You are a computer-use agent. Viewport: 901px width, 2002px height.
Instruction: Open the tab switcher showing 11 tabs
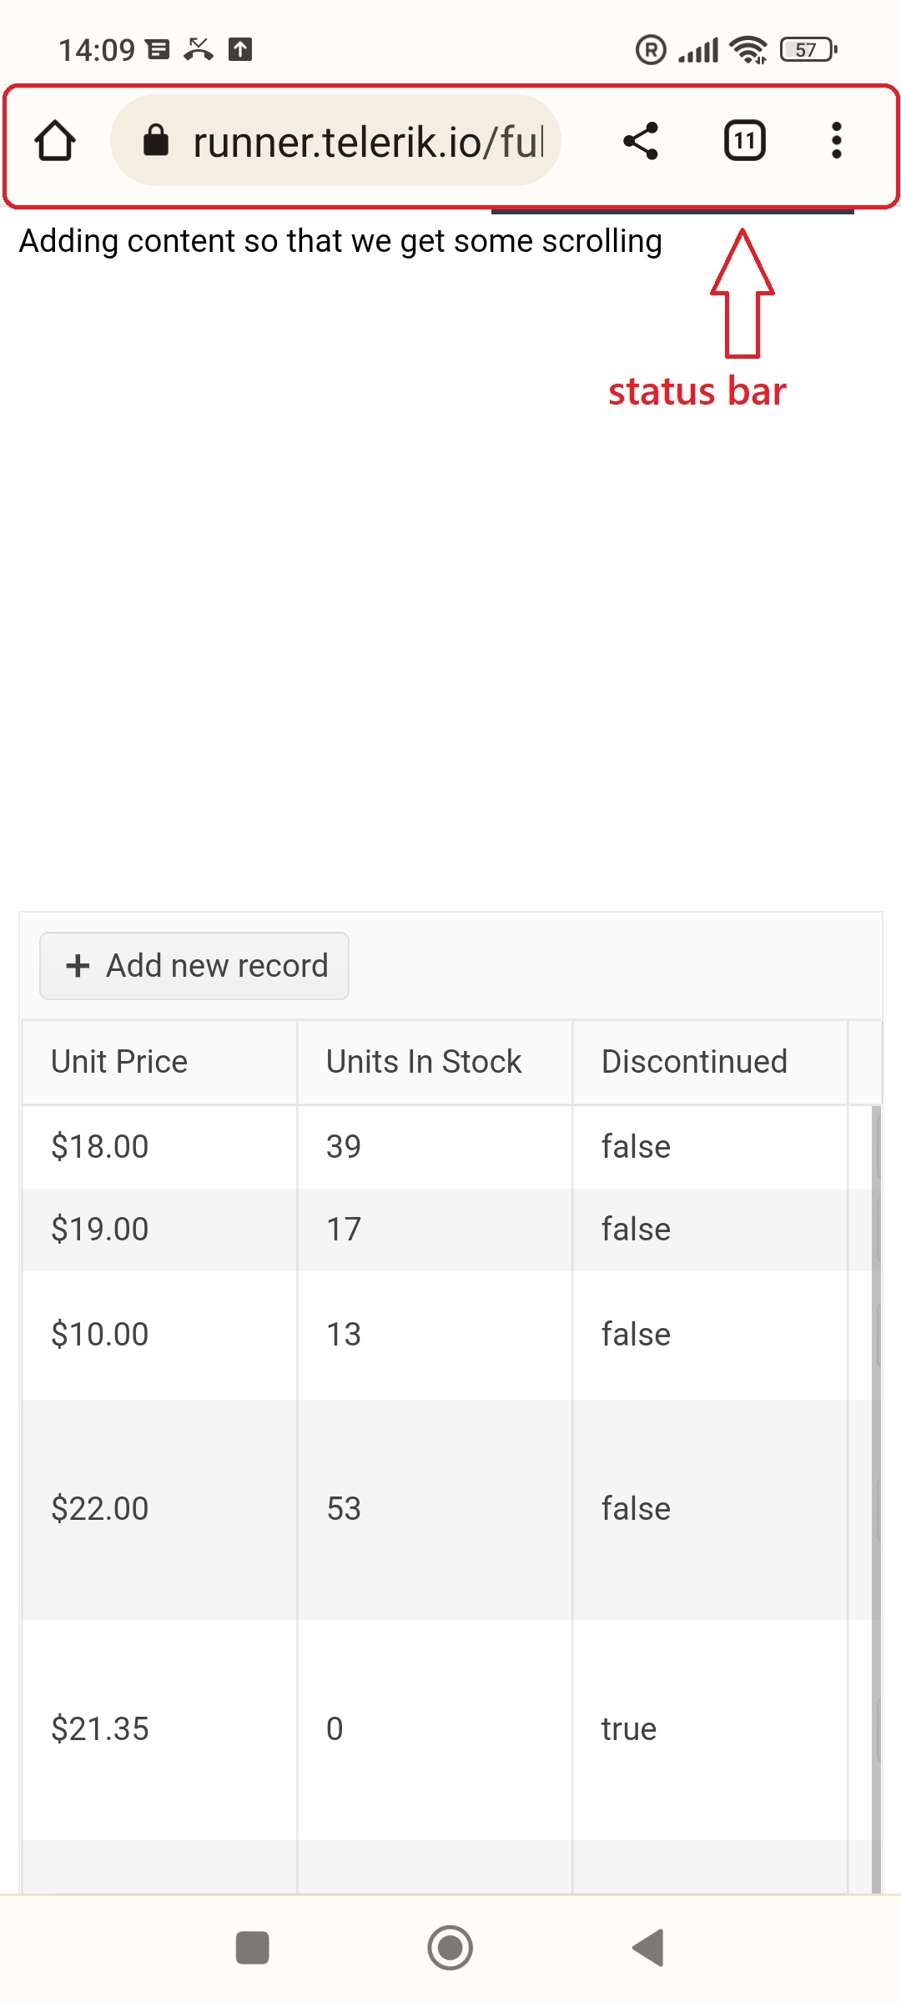[x=744, y=140]
